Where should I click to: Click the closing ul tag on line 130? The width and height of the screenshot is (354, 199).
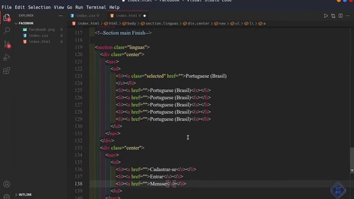click(x=116, y=127)
